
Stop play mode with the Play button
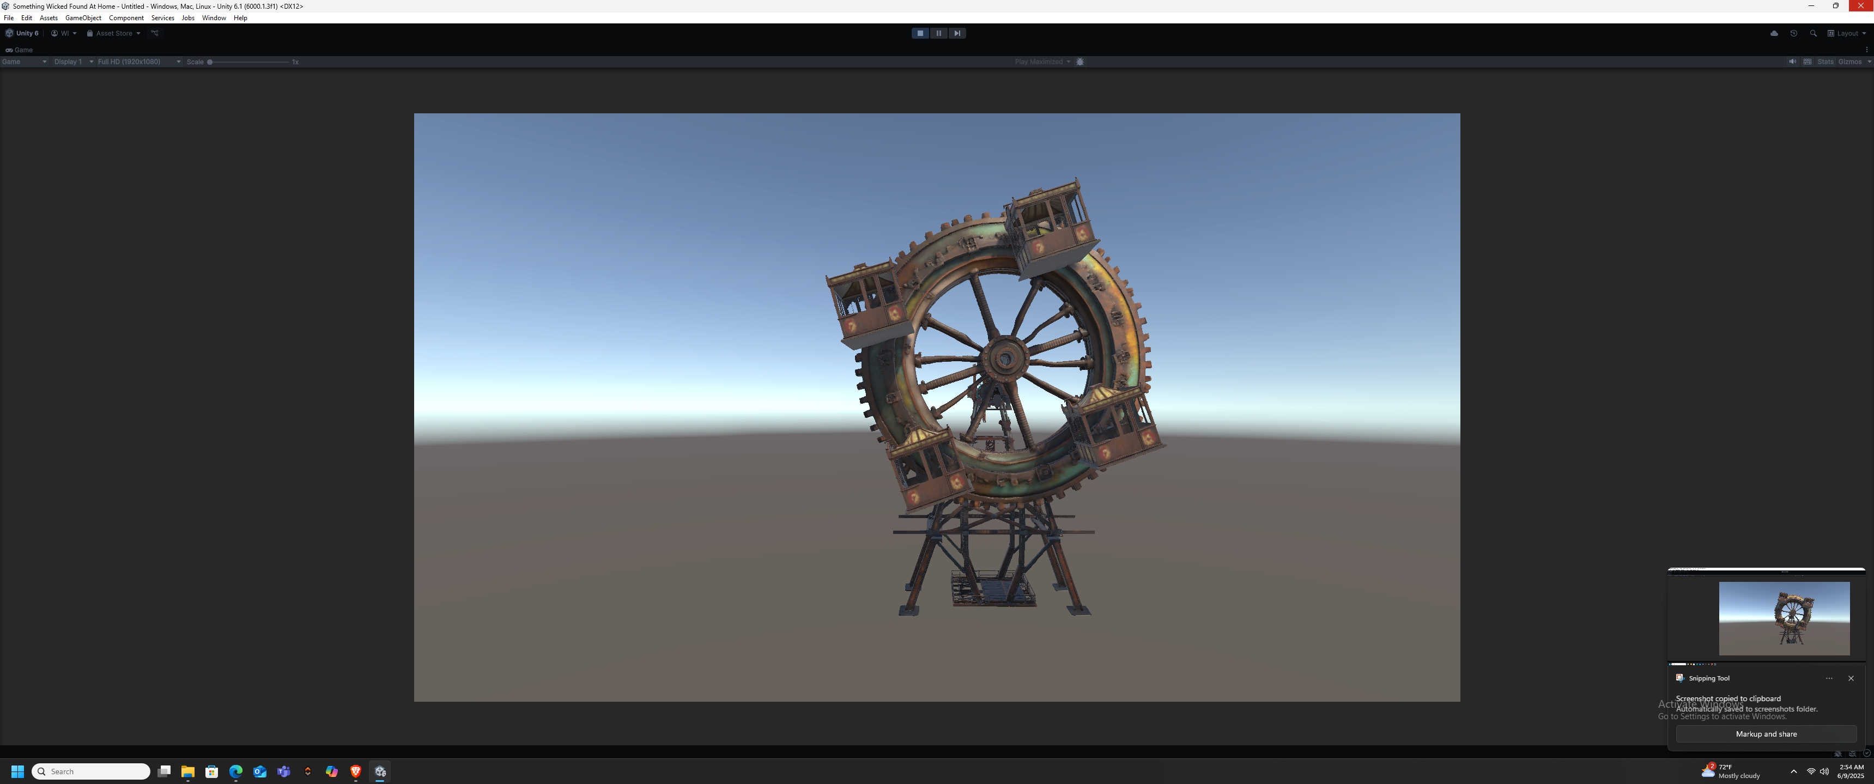point(920,33)
